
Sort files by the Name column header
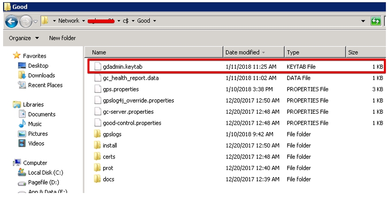pyautogui.click(x=99, y=52)
